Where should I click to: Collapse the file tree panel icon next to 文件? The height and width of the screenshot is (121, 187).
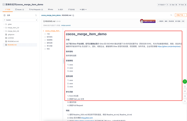coord(5,15)
